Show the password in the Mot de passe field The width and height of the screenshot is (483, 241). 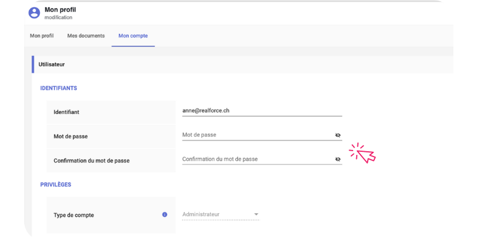click(x=338, y=136)
